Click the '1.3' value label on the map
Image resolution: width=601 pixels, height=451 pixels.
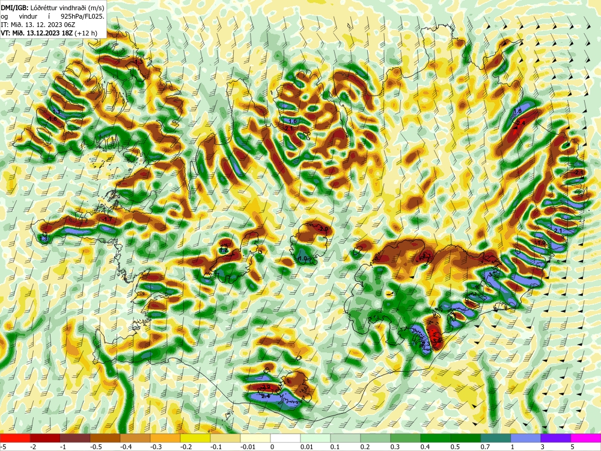pyautogui.click(x=44, y=239)
